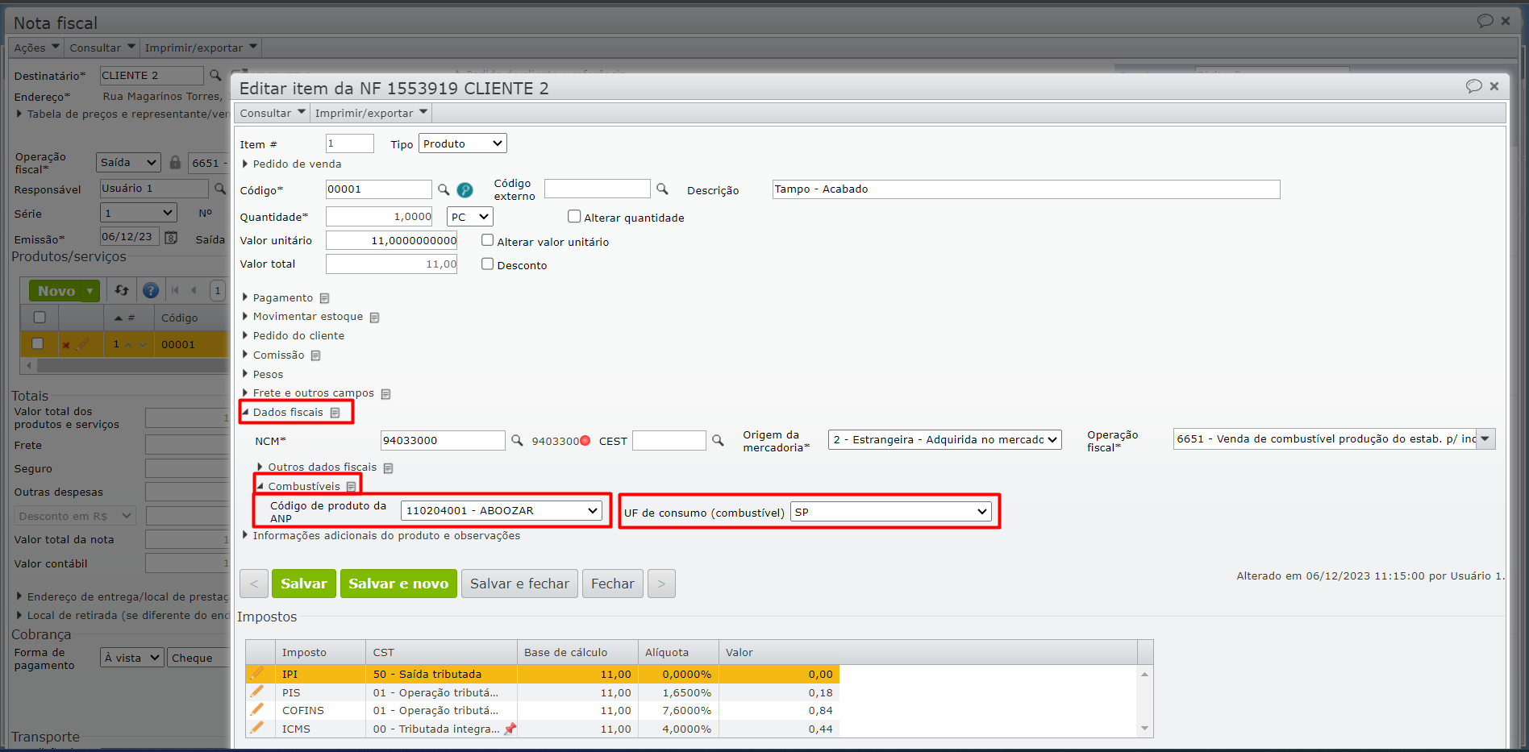Click the calendar icon next to Emissão date
The width and height of the screenshot is (1529, 752).
171,237
